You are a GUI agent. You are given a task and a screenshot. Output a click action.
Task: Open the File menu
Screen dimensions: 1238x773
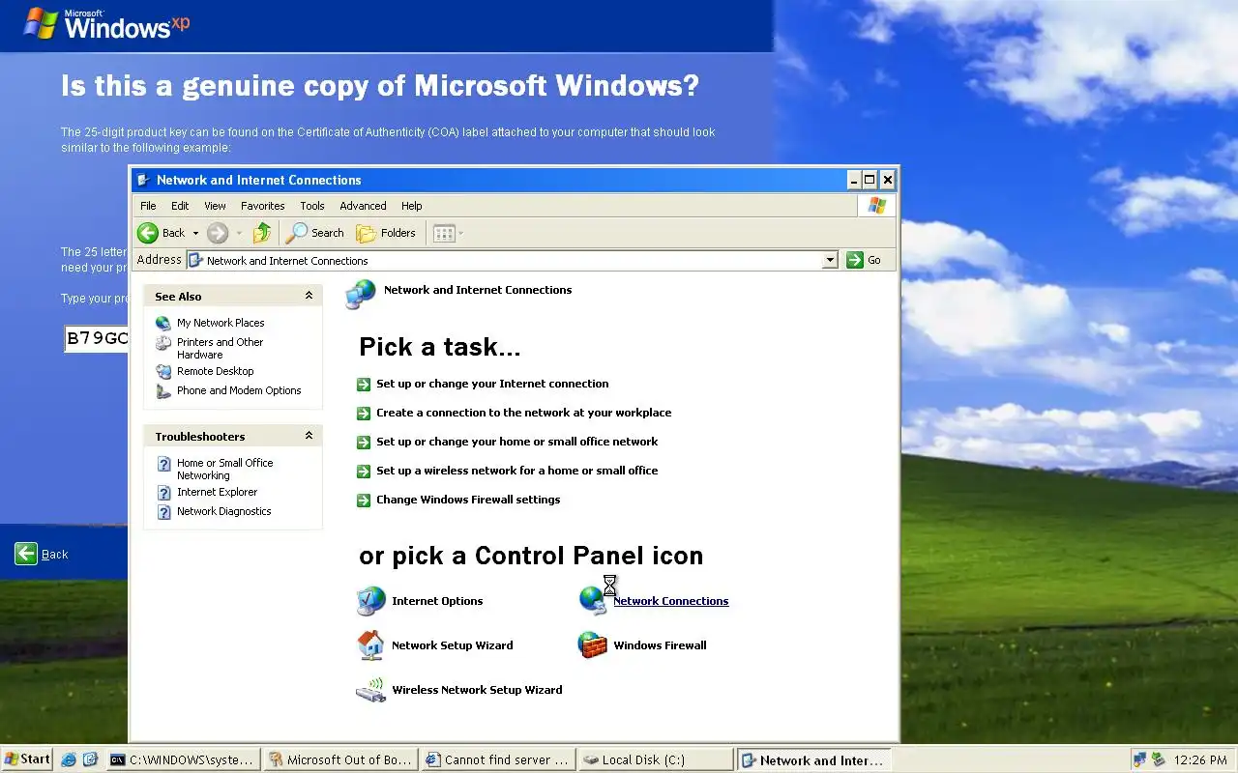[x=148, y=206]
